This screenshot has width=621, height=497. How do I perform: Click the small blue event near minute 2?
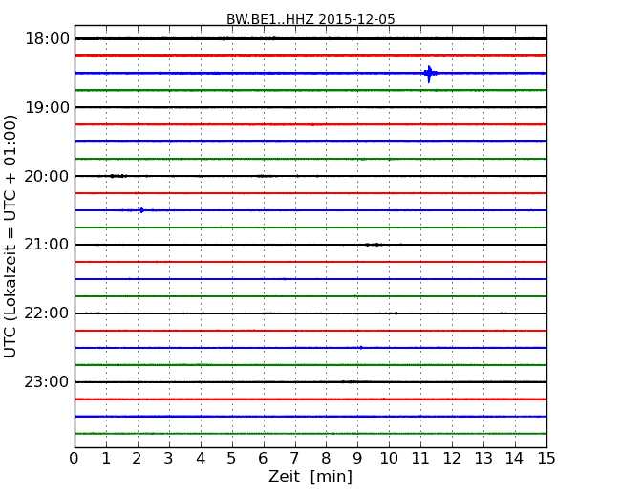click(141, 210)
